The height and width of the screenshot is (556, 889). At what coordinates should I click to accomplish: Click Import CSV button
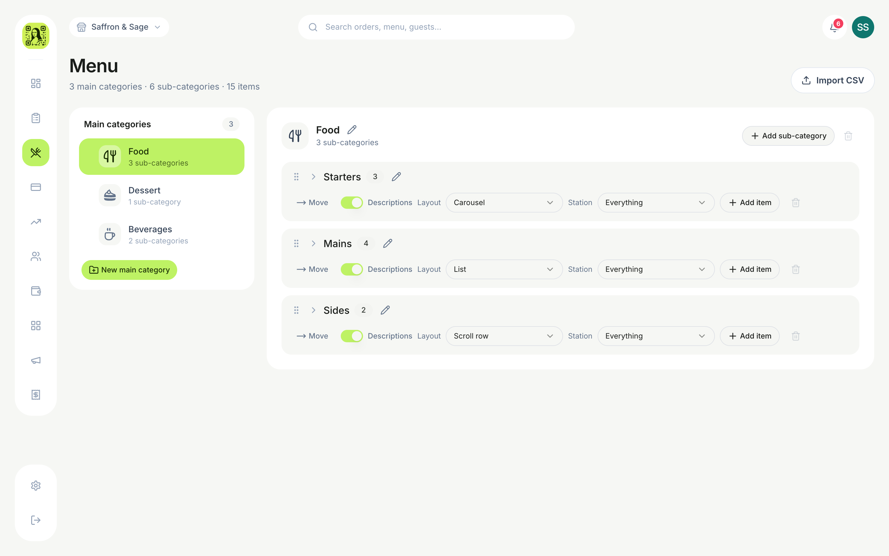coord(833,81)
